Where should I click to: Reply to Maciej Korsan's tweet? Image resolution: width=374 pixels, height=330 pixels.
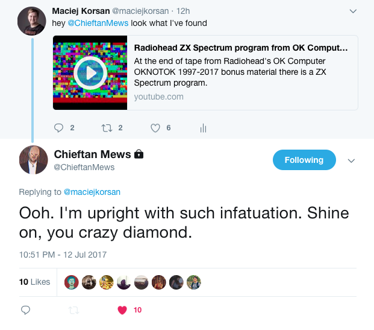[58, 128]
